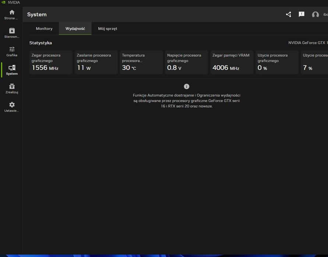The width and height of the screenshot is (328, 257).
Task: Click the Zegar pamięci VRAM 4006 MHz card
Action: 232,62
